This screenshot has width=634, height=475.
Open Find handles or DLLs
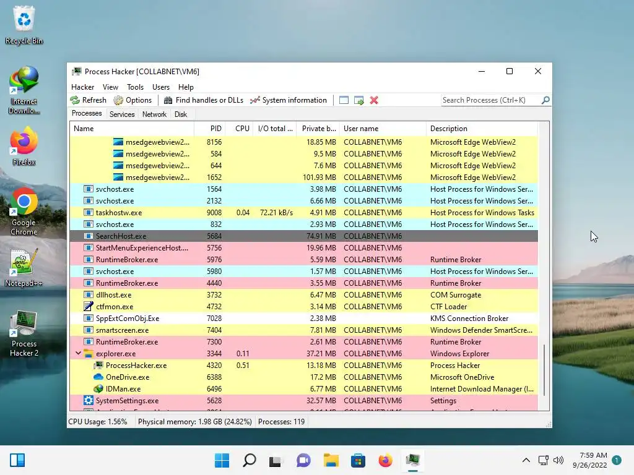click(x=204, y=100)
